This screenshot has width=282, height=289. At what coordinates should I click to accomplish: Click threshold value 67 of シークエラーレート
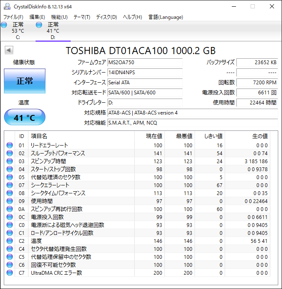click(x=220, y=185)
